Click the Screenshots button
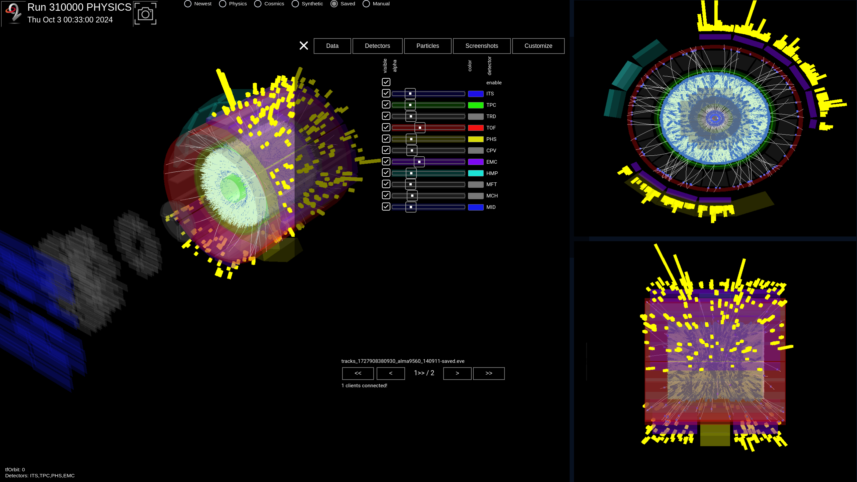857x482 pixels. click(x=481, y=46)
